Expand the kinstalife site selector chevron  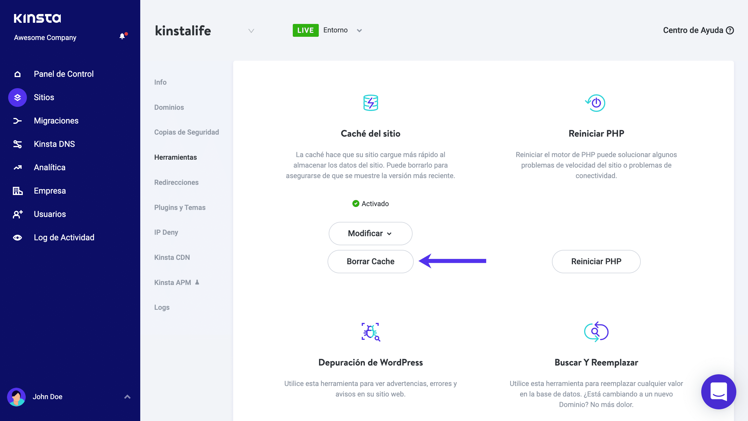251,31
